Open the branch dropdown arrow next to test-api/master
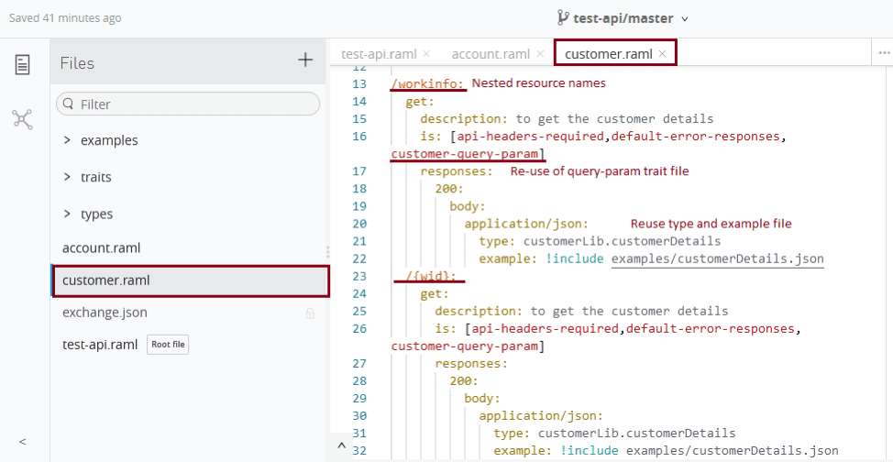Viewport: 893px width, 462px height. click(685, 19)
